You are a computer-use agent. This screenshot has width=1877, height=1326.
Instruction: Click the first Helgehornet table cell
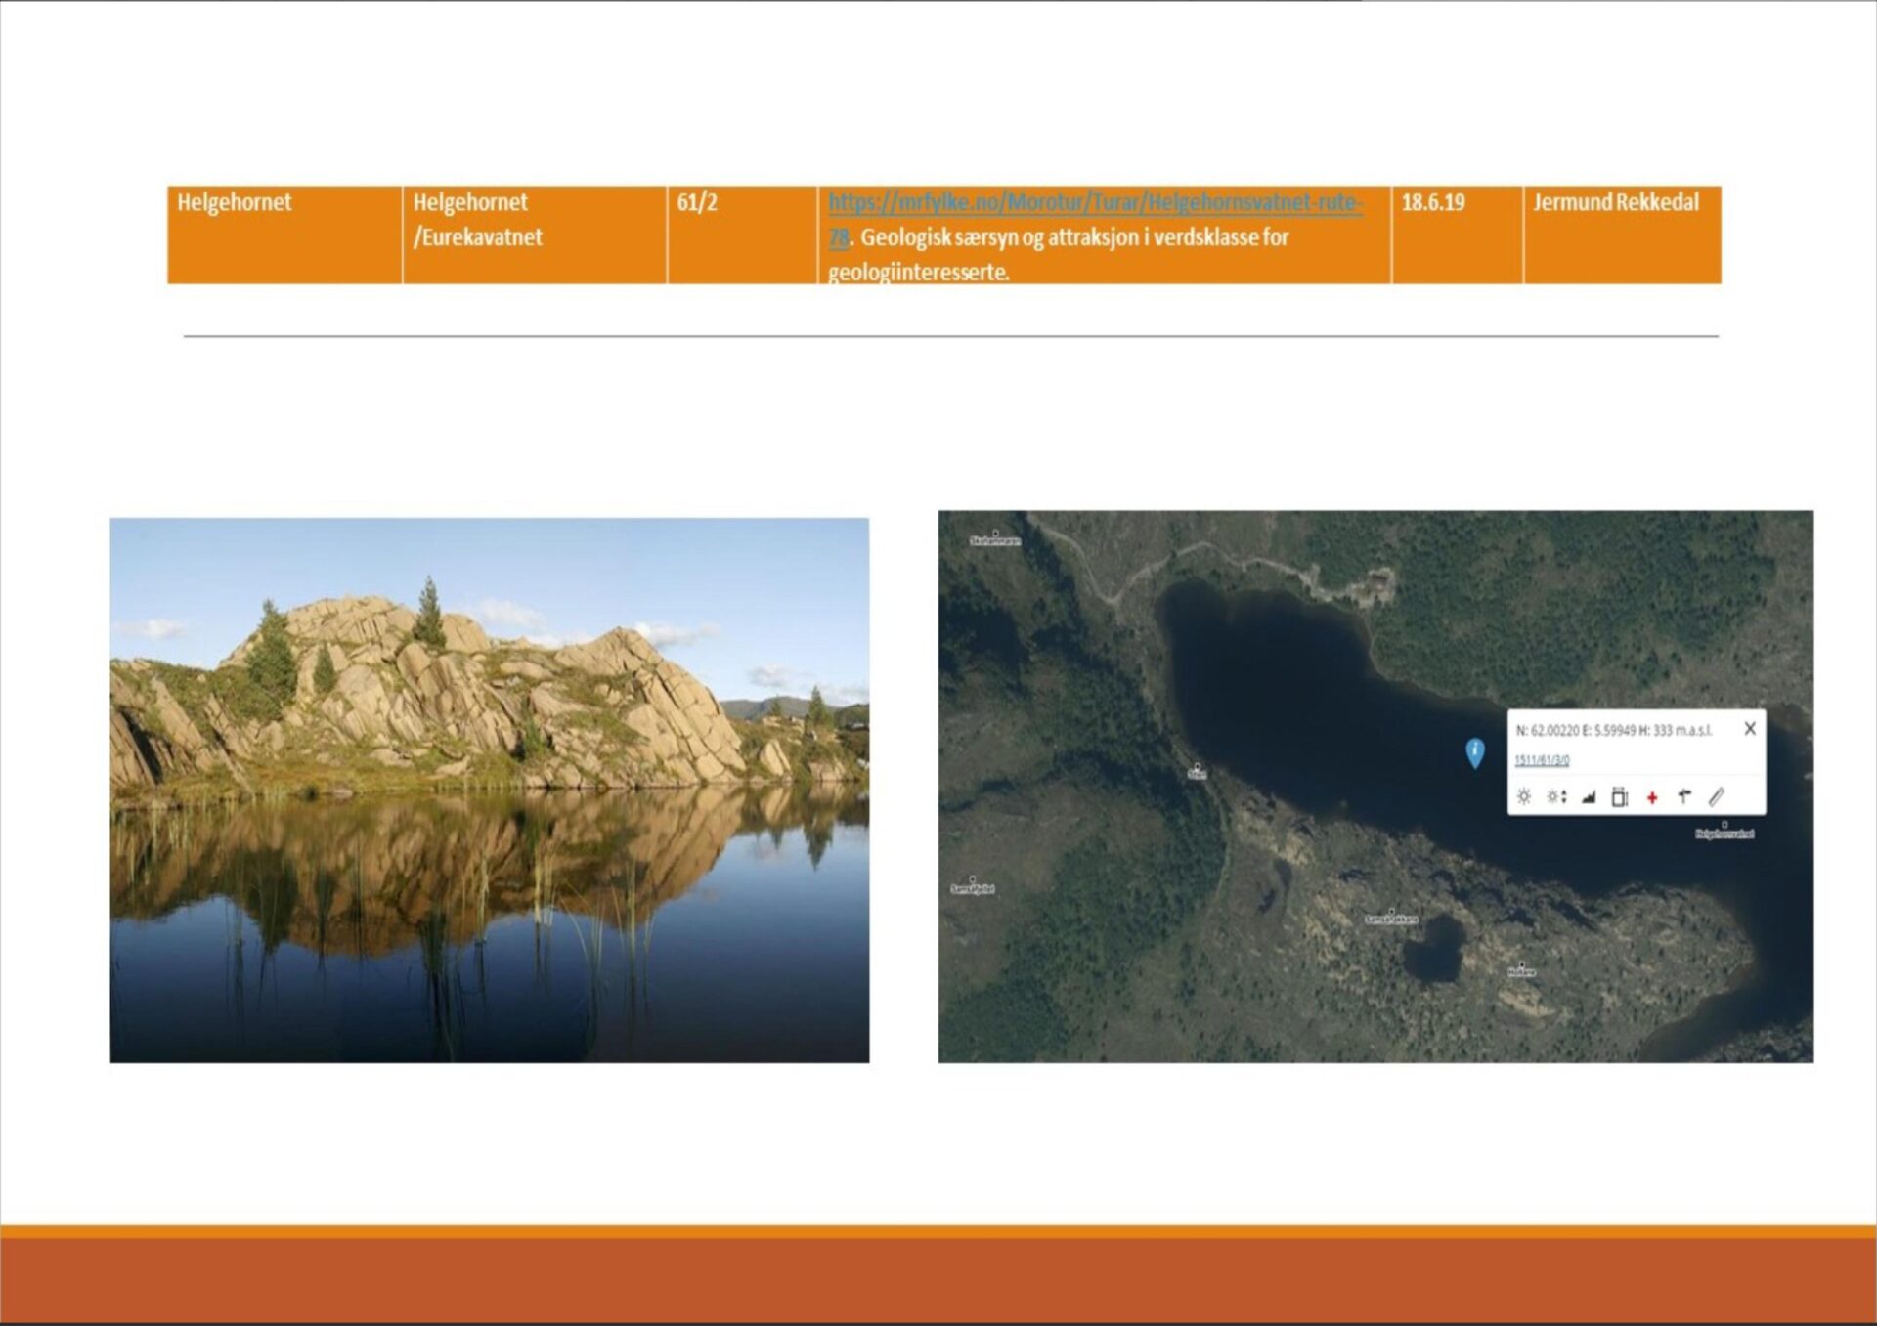tap(284, 235)
